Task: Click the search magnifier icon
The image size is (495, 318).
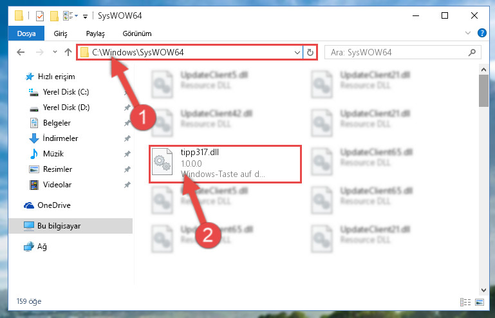Action: (x=472, y=52)
